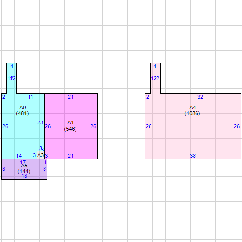Select the "A1 (546)" area label
This screenshot has height=242, width=242.
70,126
